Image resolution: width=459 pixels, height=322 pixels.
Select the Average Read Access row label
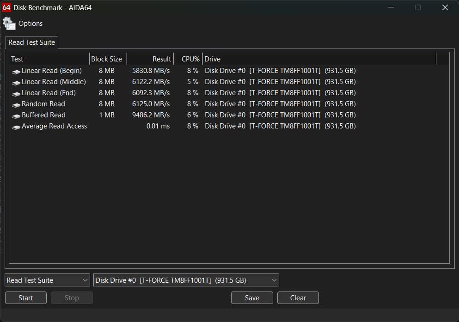point(55,126)
